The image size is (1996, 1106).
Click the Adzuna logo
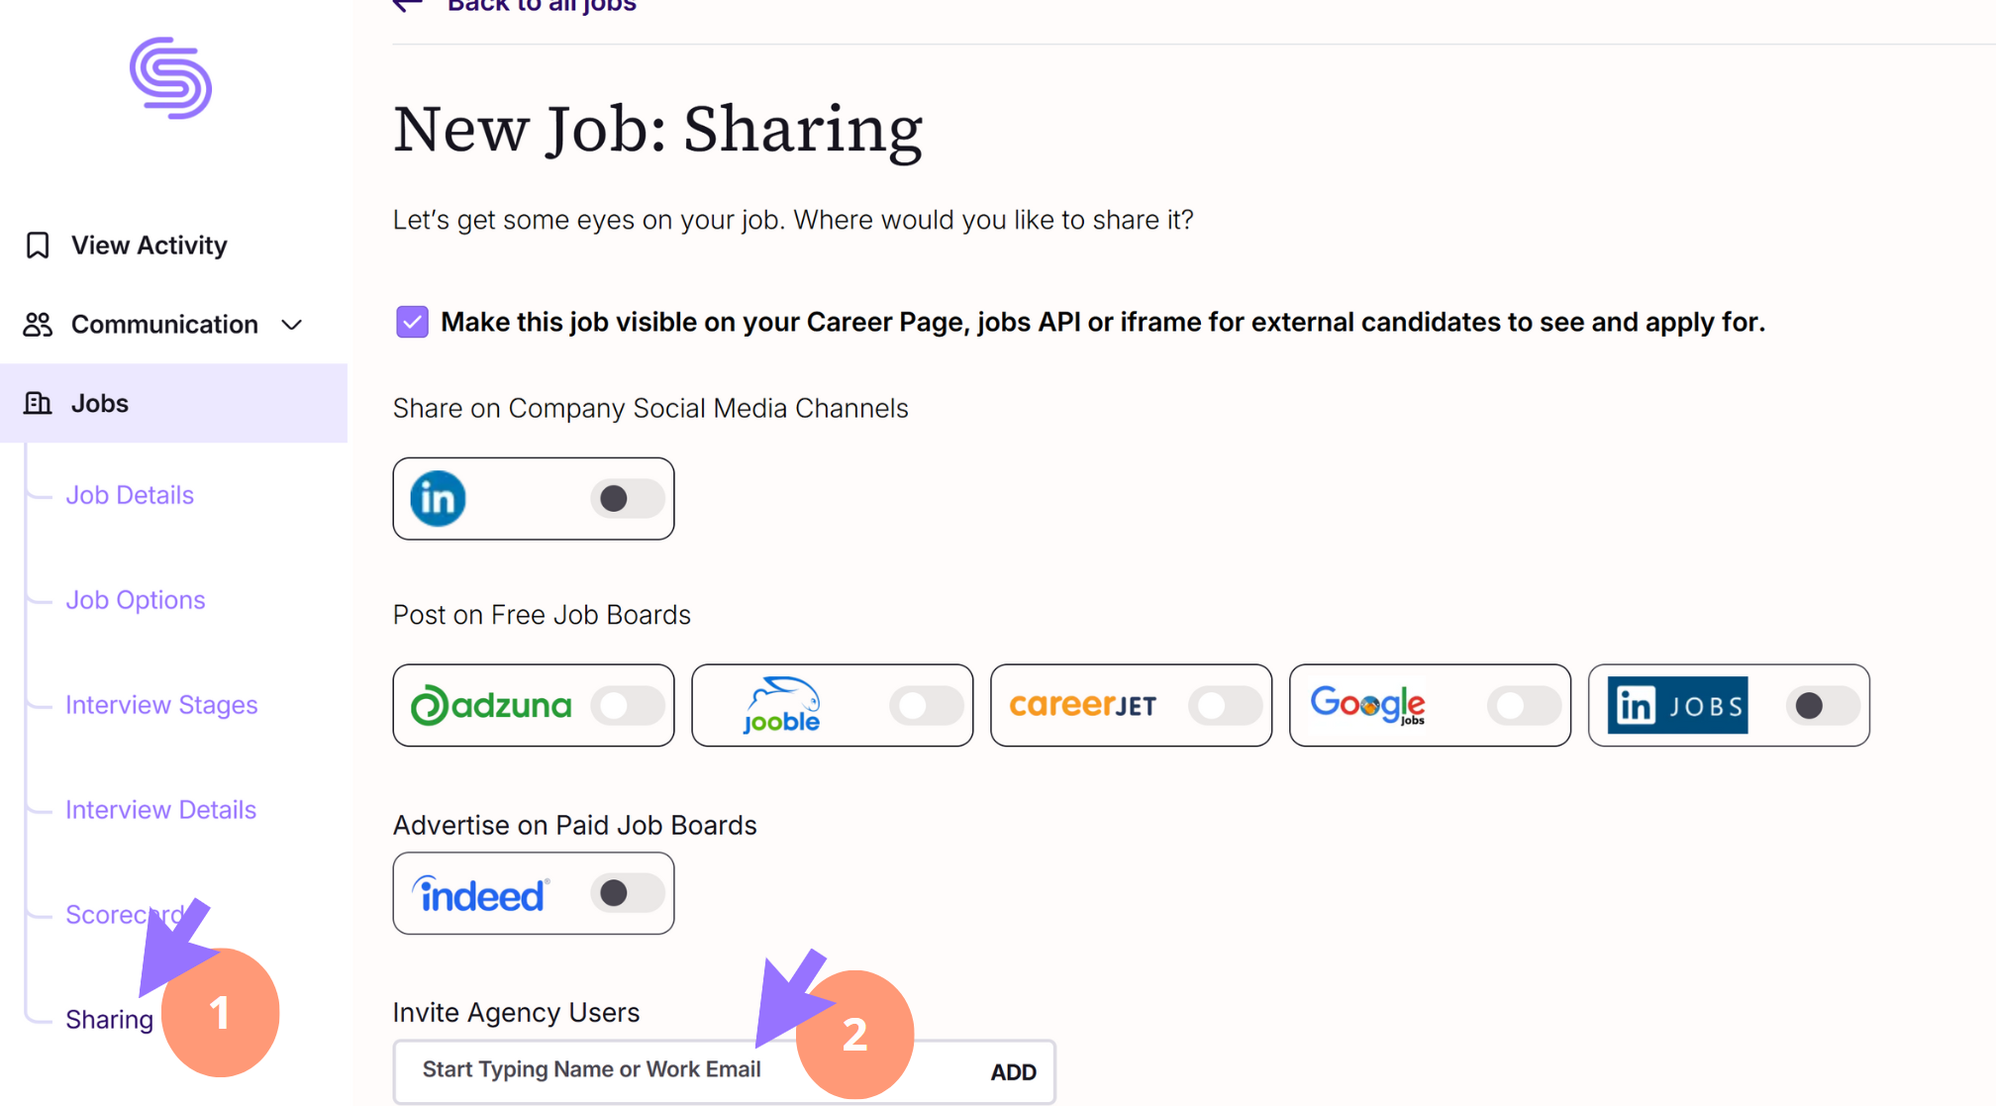click(492, 705)
